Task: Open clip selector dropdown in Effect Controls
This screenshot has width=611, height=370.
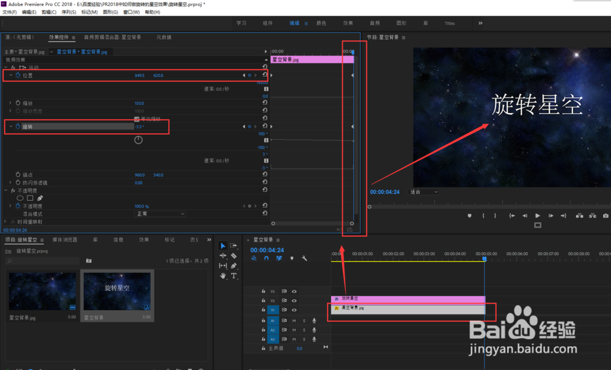Action: point(51,52)
